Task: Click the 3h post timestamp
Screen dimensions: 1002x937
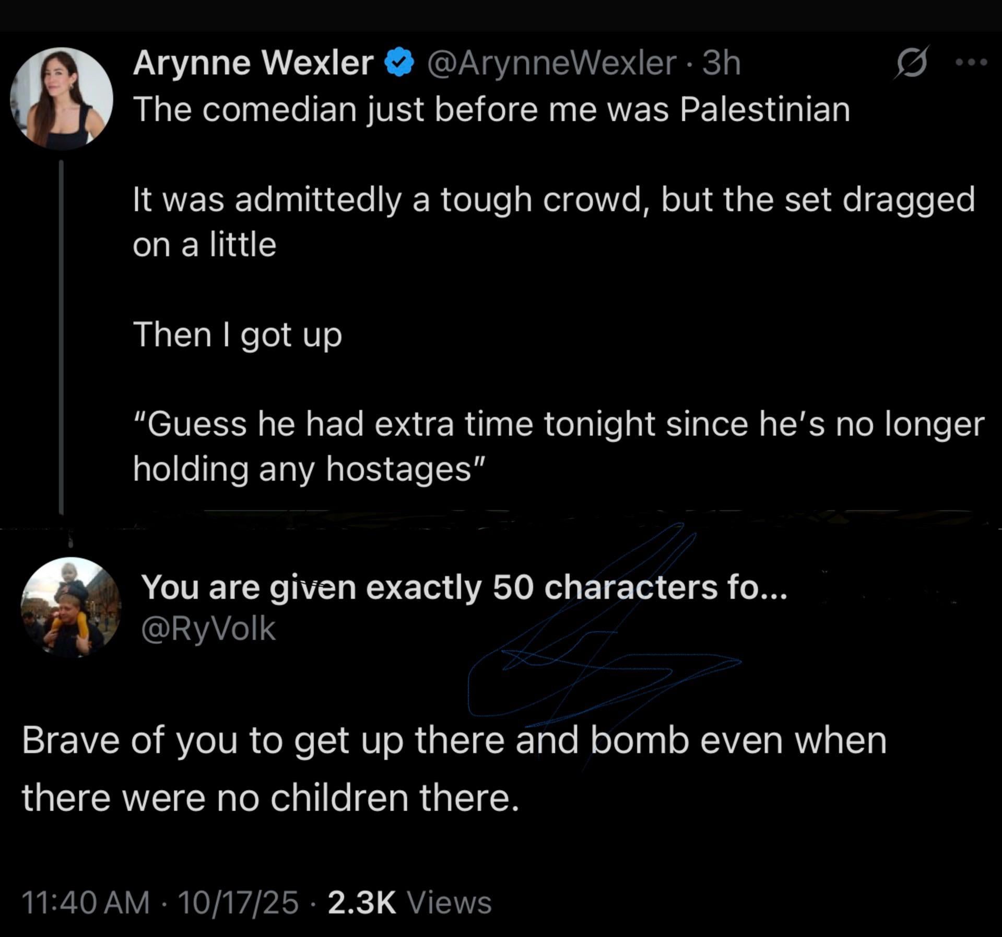Action: 722,64
